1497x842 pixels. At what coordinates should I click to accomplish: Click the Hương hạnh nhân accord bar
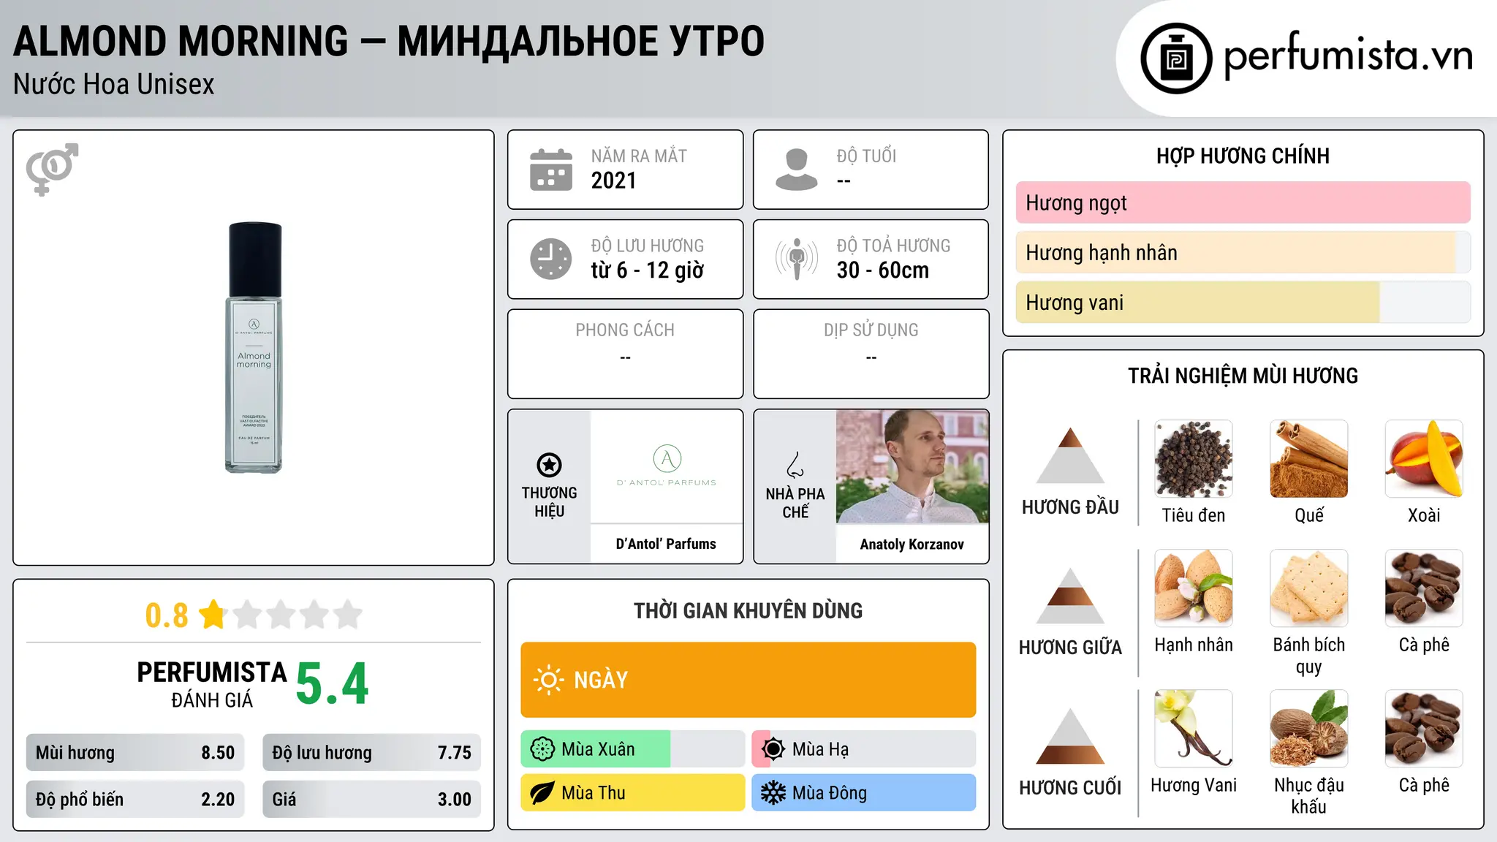(1243, 252)
